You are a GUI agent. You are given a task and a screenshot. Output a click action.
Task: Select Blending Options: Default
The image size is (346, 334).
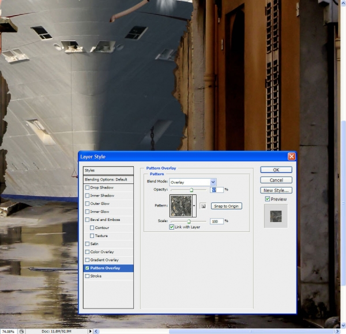(108, 179)
